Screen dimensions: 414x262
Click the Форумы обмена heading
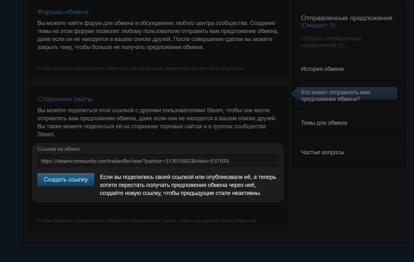tap(63, 12)
